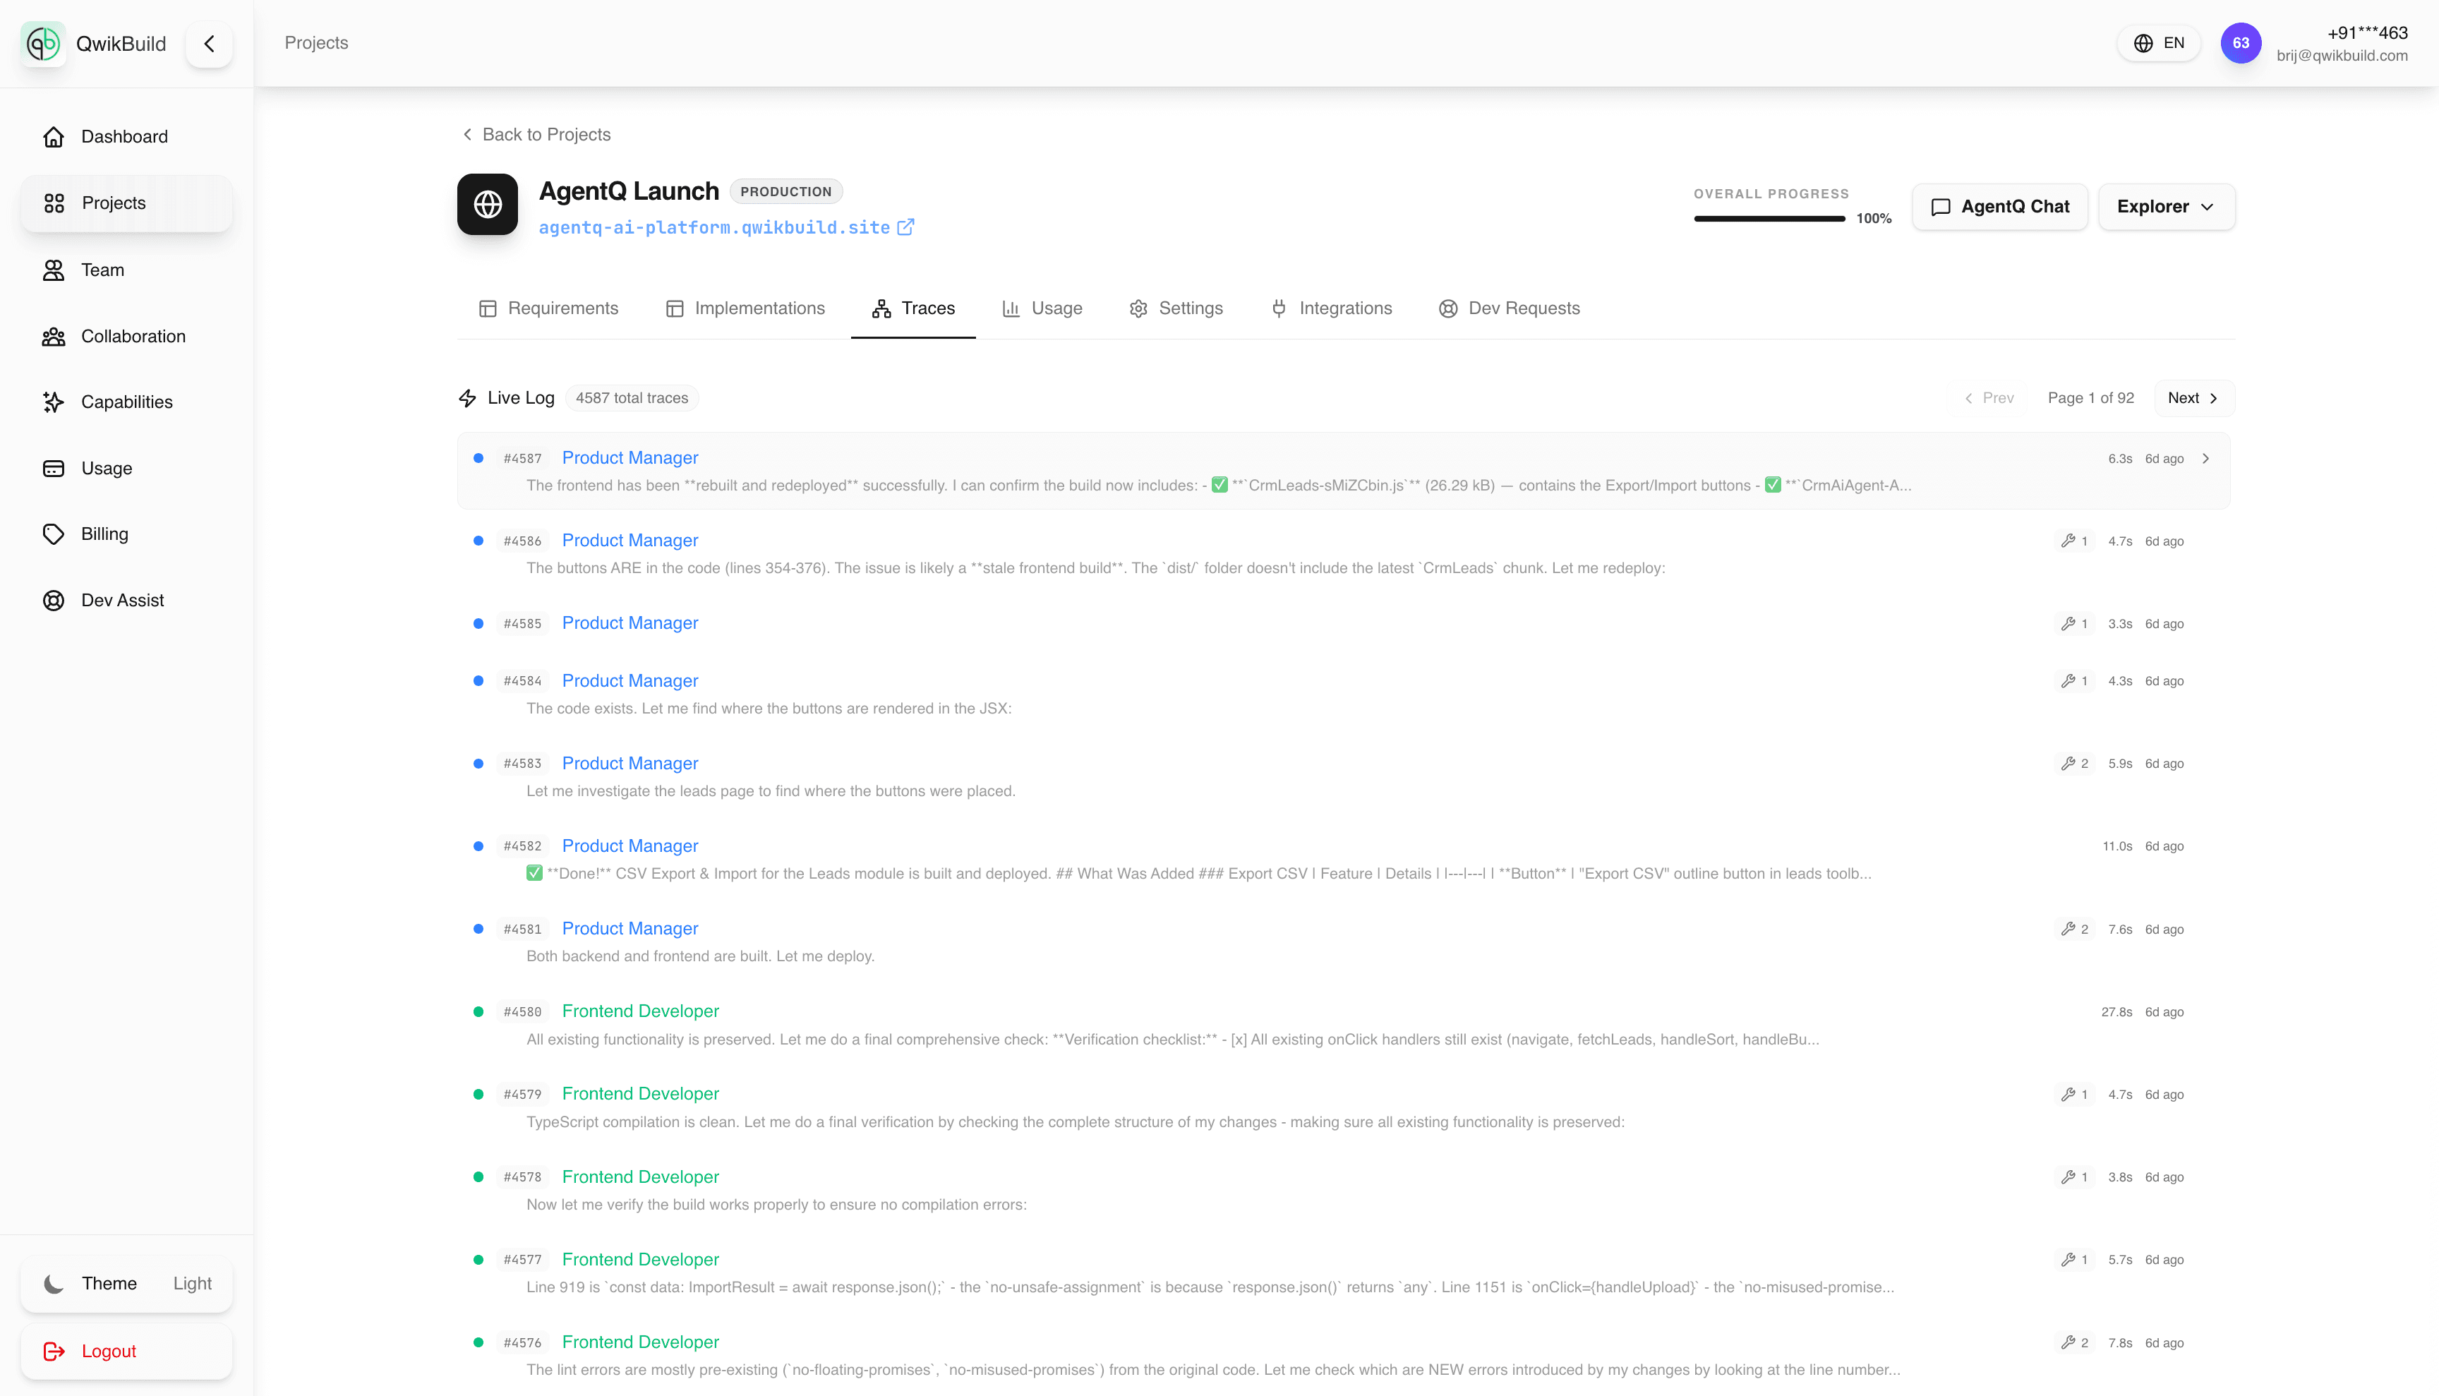Open Frontend Developer trace #4577

(x=1344, y=1272)
